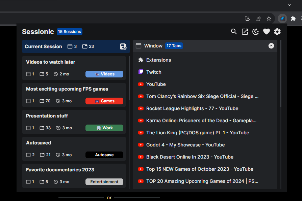Collapse the Window tabs list

point(271,46)
